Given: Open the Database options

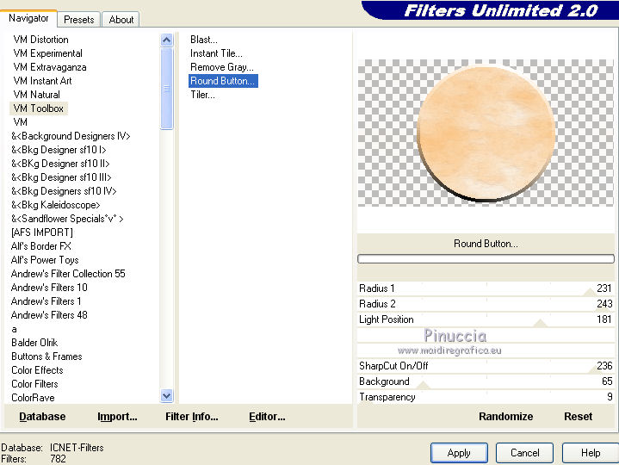Looking at the screenshot, I should click(42, 417).
